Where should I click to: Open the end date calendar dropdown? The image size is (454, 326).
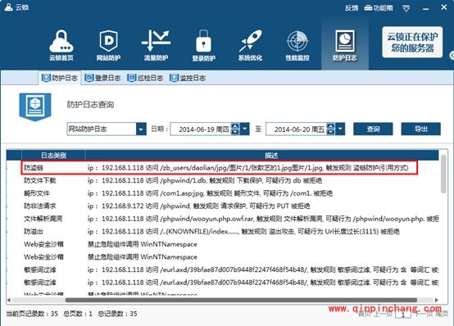(x=340, y=129)
